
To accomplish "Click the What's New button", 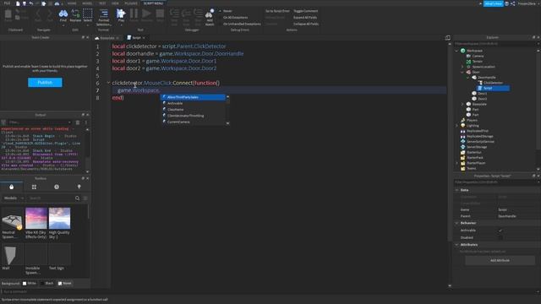I will point(493,3).
